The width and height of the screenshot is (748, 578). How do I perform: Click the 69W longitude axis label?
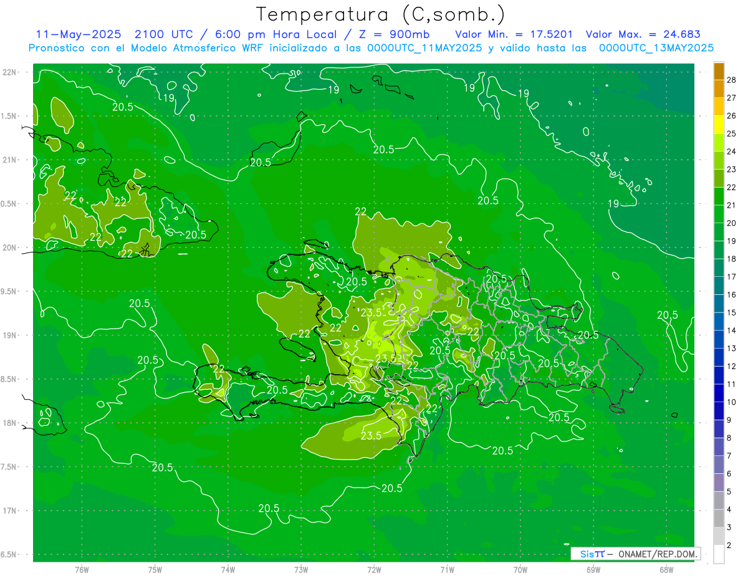593,569
